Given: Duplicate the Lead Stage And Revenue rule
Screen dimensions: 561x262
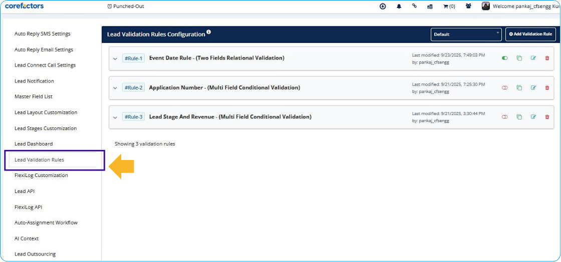Looking at the screenshot, I should coord(519,116).
